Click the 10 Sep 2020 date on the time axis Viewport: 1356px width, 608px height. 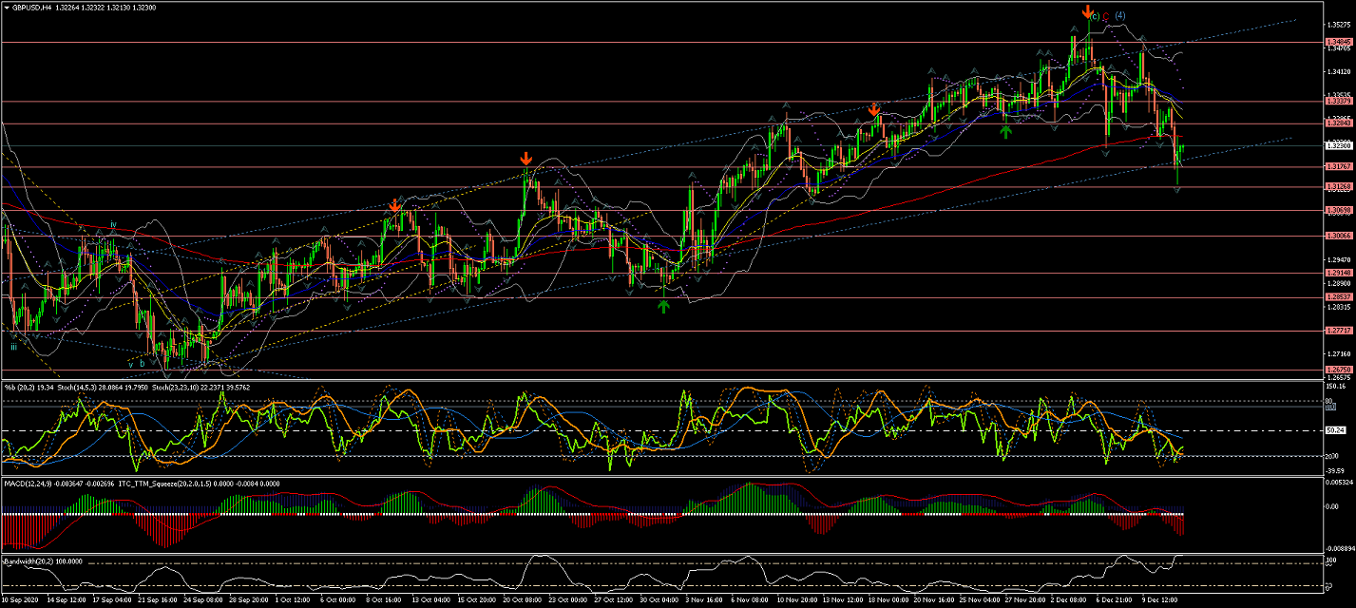pos(23,601)
